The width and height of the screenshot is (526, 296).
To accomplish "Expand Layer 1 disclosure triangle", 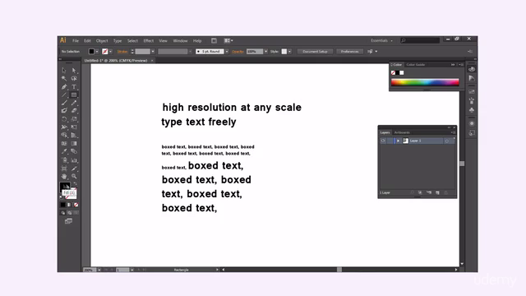I will point(398,141).
